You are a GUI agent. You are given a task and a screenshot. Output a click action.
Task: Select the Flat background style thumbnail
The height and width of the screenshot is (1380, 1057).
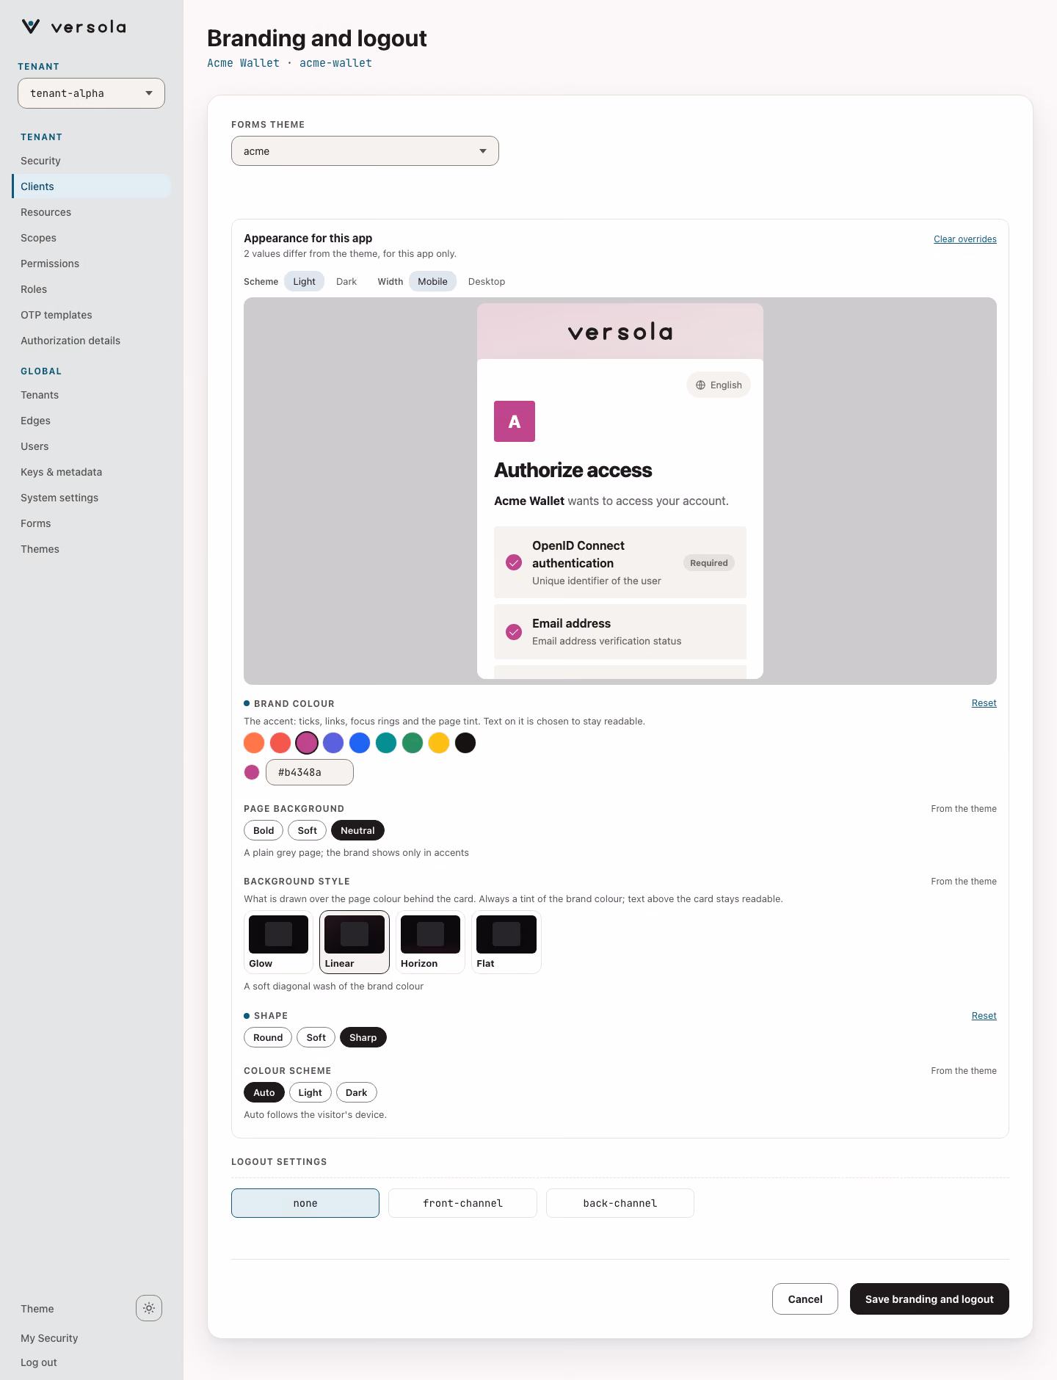pos(506,943)
